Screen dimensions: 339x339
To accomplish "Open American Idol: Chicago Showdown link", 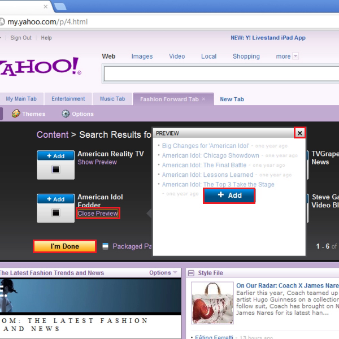I will click(x=210, y=155).
